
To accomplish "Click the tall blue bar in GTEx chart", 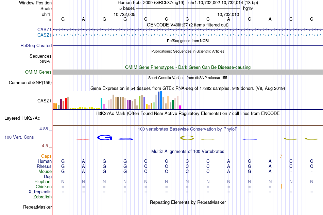I will [161, 100].
